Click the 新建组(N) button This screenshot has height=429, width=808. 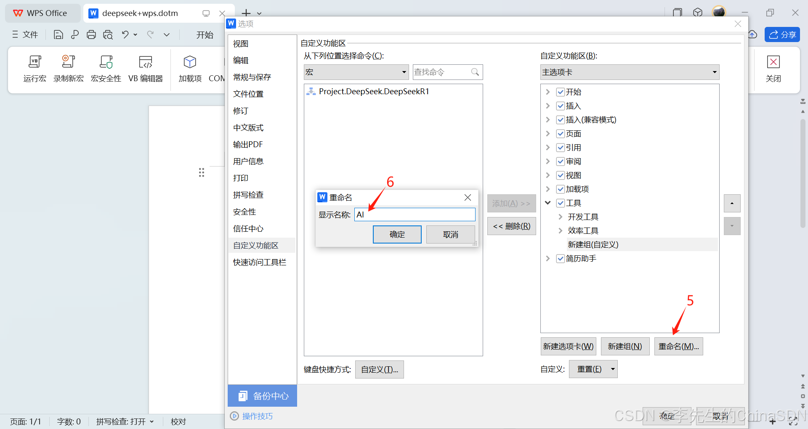pyautogui.click(x=625, y=346)
